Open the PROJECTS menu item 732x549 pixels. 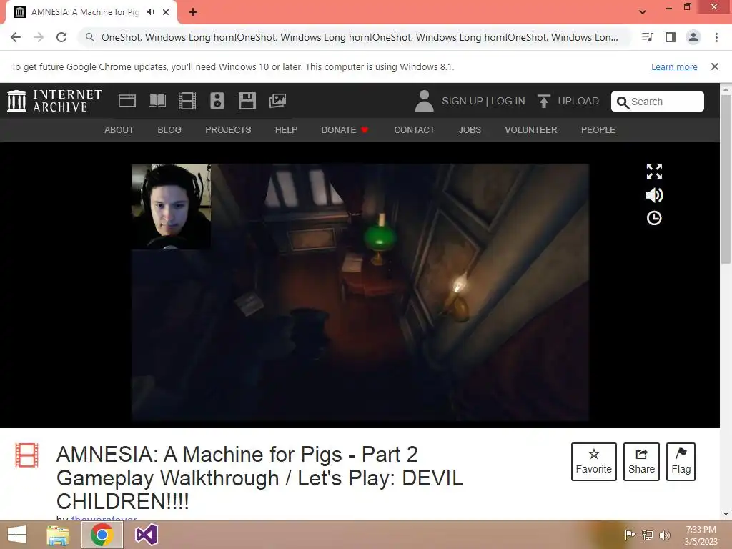[228, 130]
